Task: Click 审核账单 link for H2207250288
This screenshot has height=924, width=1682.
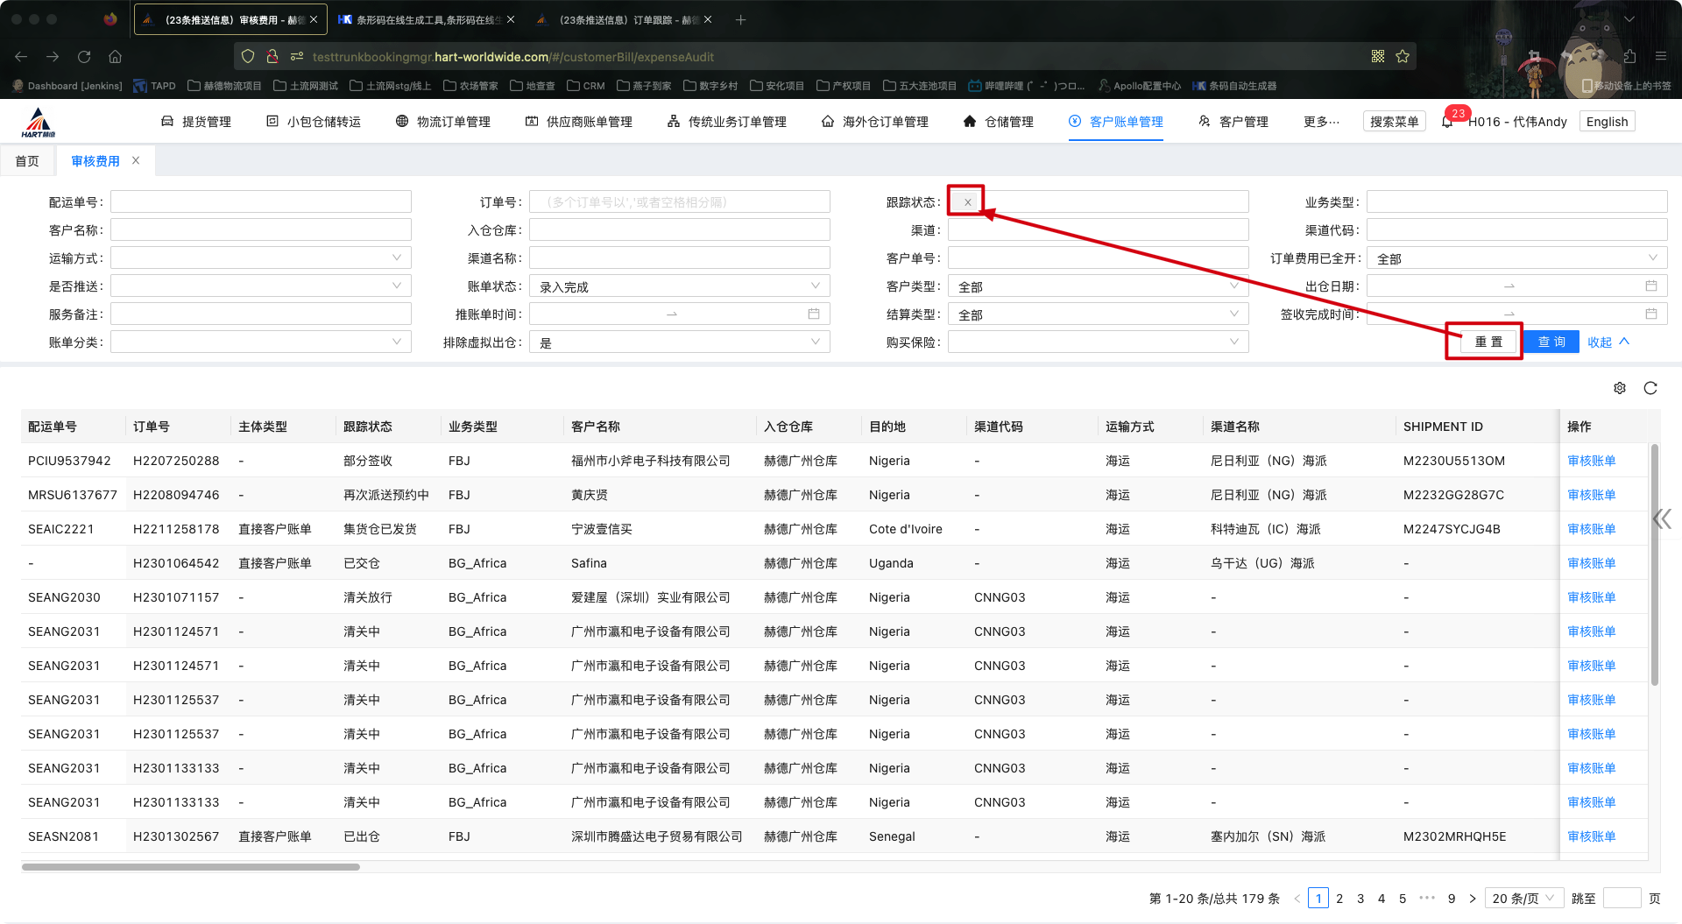Action: tap(1591, 461)
